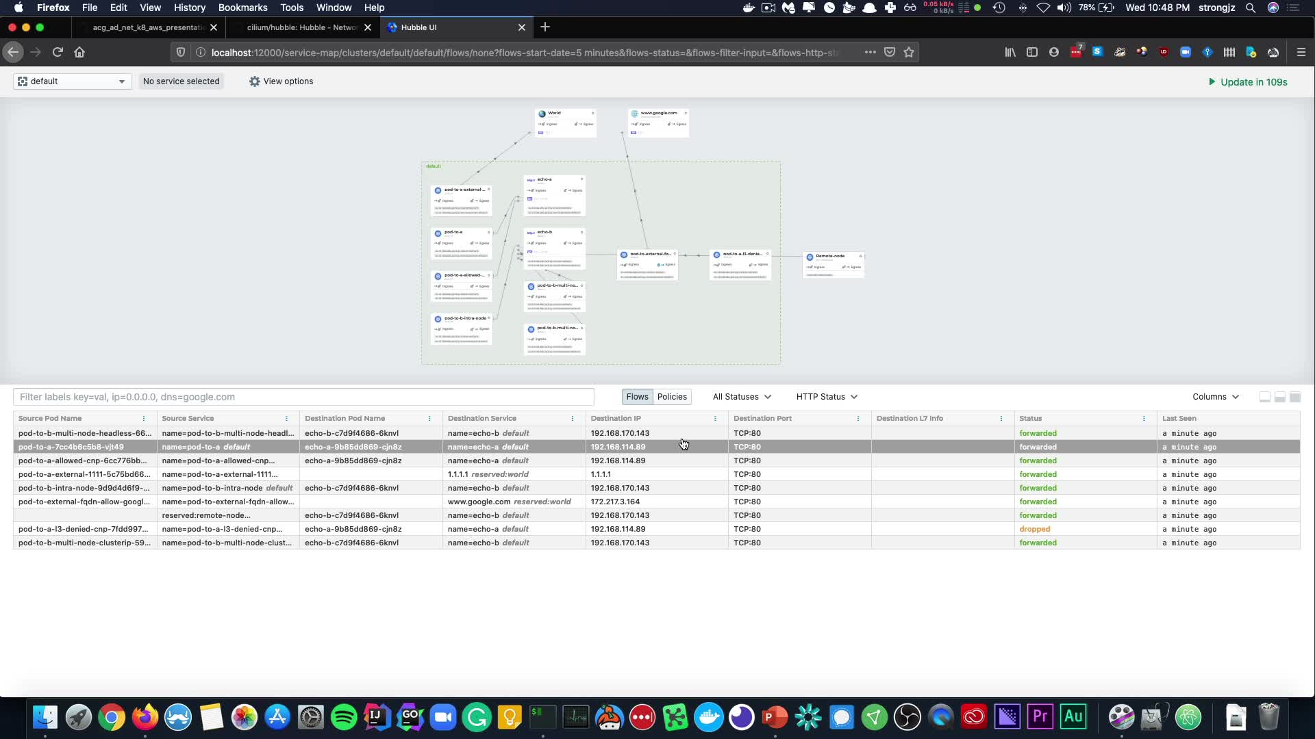Open the Bookmarks menu
Image resolution: width=1315 pixels, height=739 pixels.
coord(242,8)
